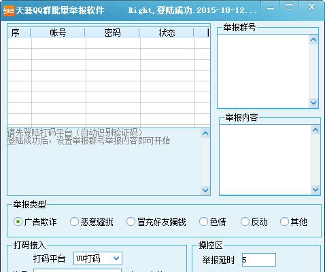
Task: Click the log line 登陆成功后，设置举报群号
Action: (x=88, y=141)
